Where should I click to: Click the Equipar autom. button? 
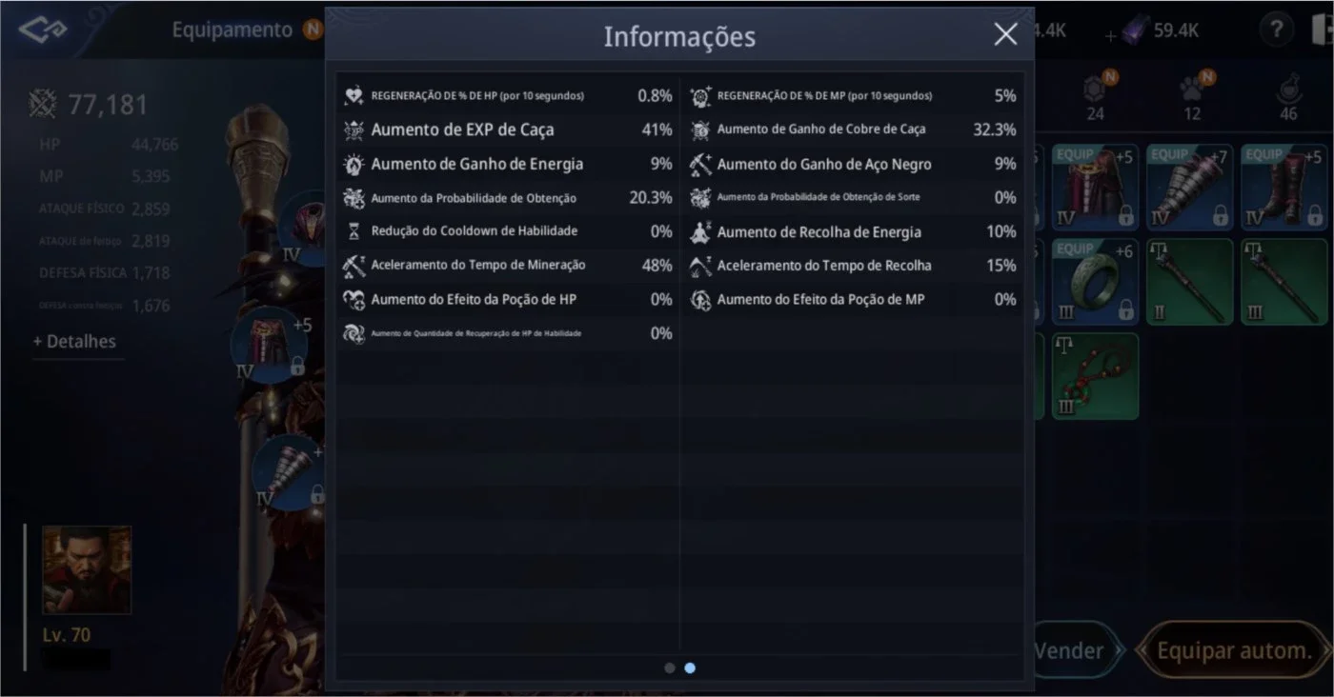1234,651
